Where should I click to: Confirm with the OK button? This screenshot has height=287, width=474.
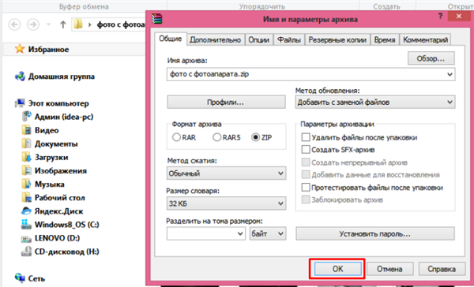point(337,269)
